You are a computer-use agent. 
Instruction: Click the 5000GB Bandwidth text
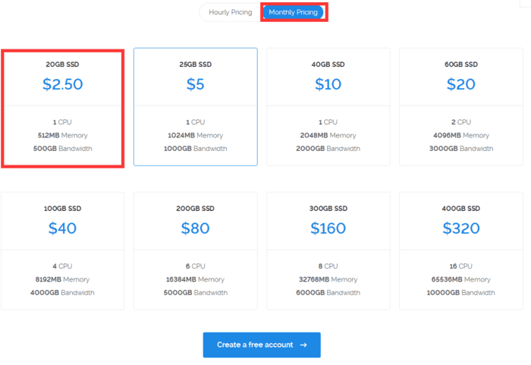click(196, 292)
